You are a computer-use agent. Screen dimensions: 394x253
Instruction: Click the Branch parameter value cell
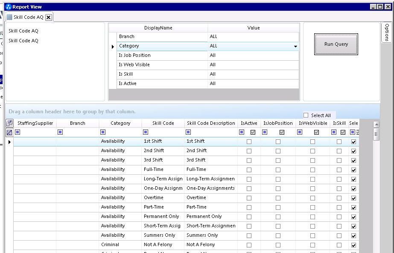[253, 37]
